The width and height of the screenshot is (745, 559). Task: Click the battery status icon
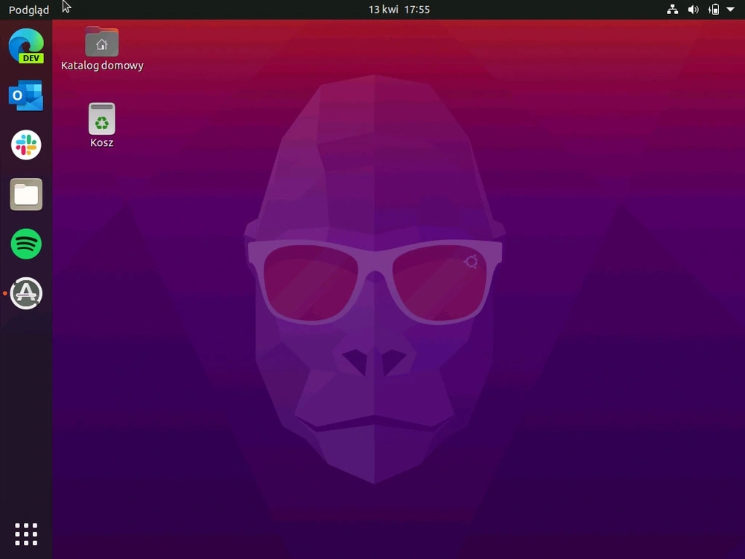714,10
